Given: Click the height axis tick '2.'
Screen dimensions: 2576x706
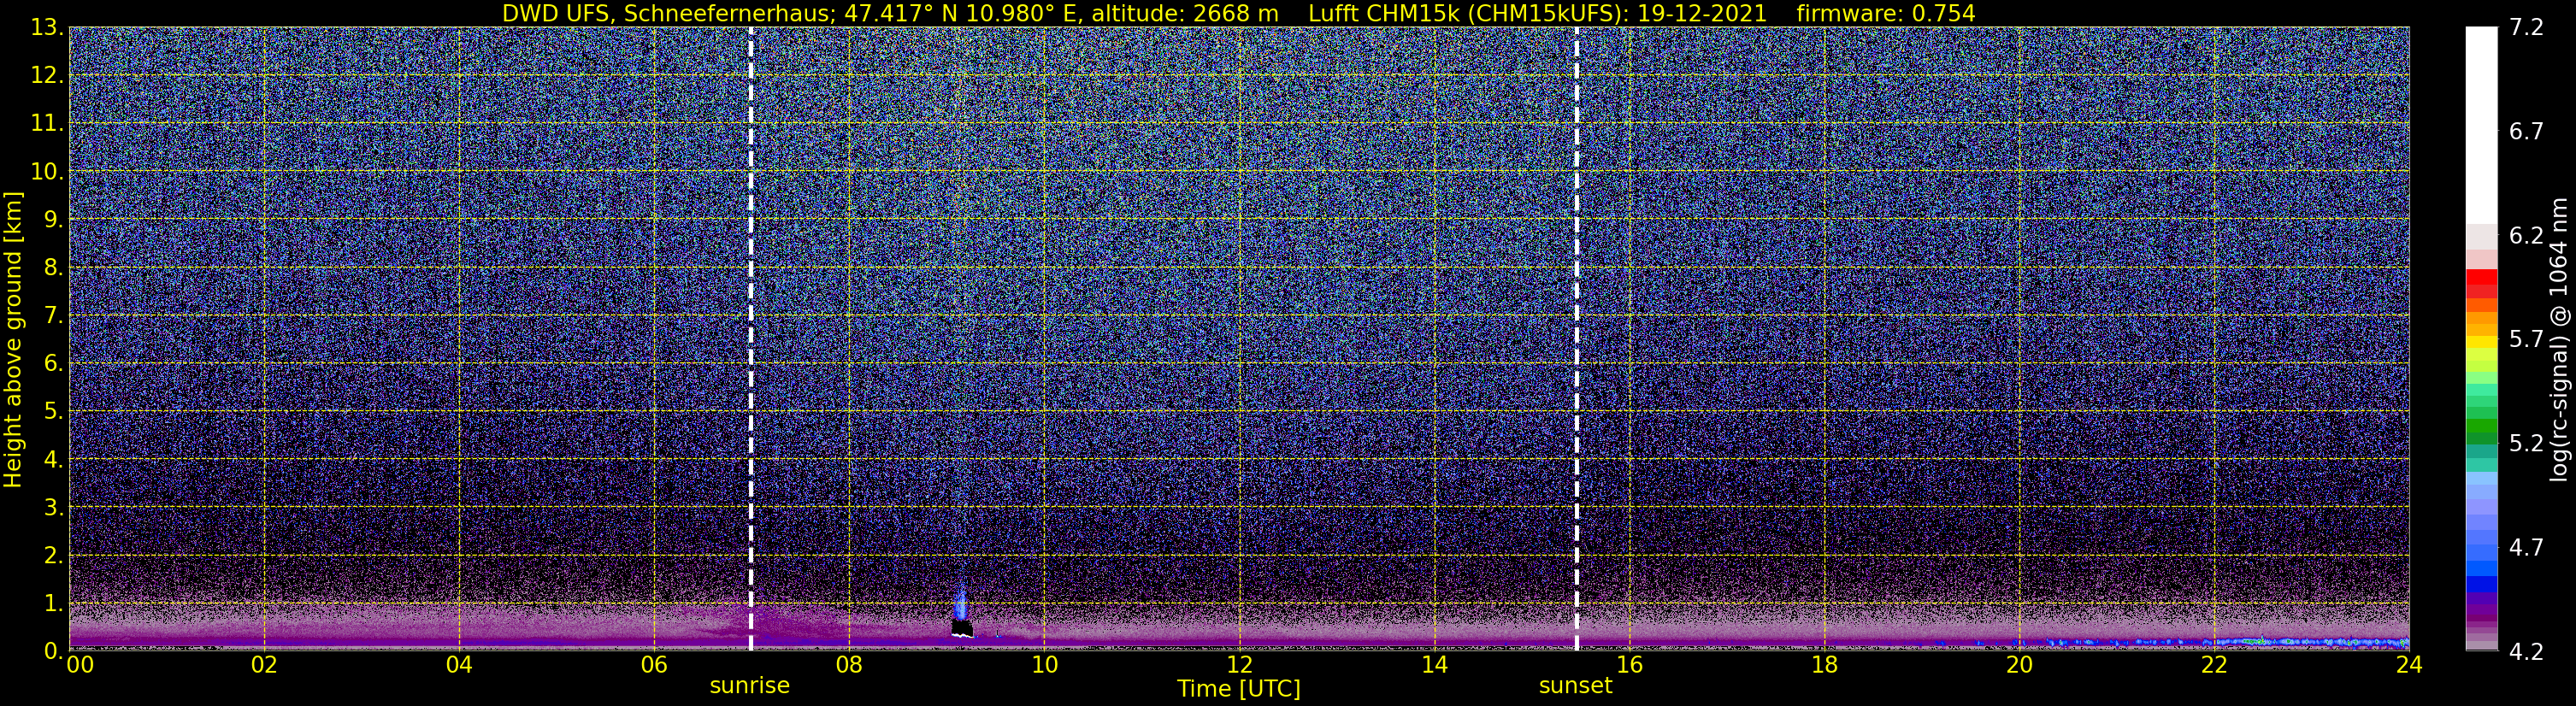Looking at the screenshot, I should [x=53, y=556].
